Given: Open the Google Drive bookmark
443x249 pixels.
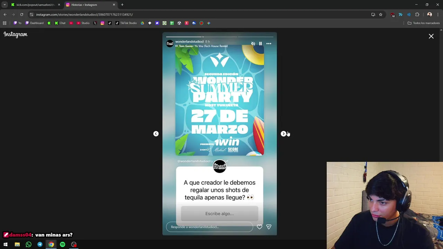Looking at the screenshot, I should click(142, 23).
